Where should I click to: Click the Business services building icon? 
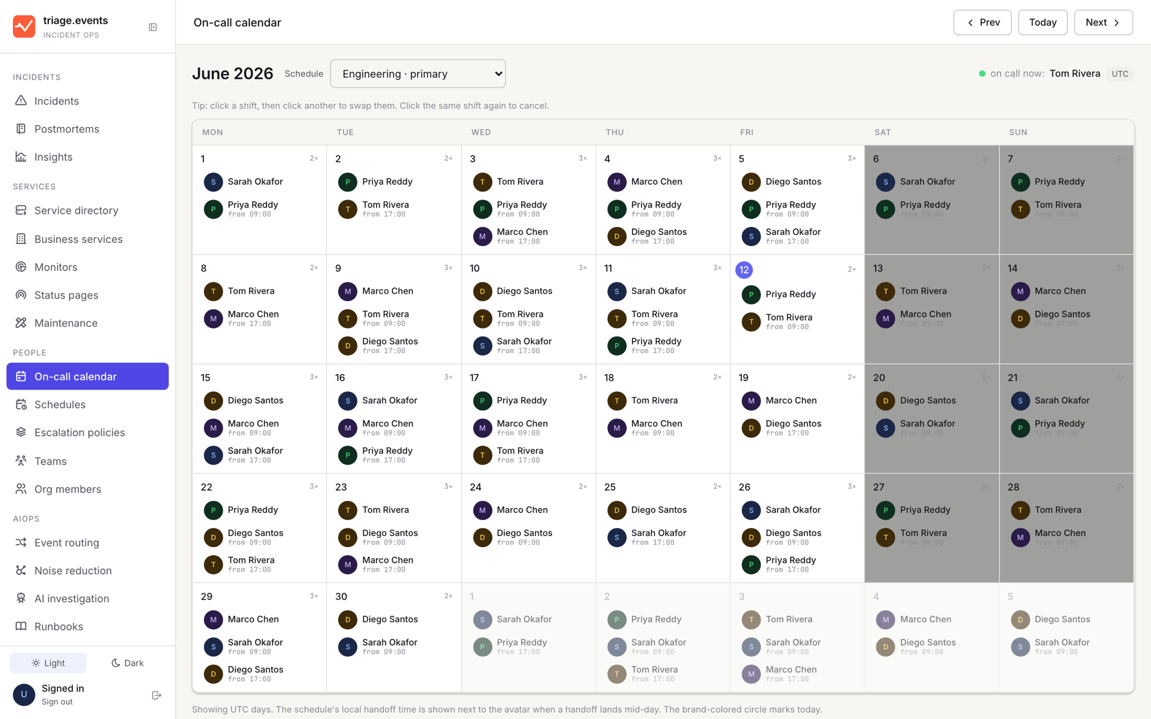click(x=21, y=239)
